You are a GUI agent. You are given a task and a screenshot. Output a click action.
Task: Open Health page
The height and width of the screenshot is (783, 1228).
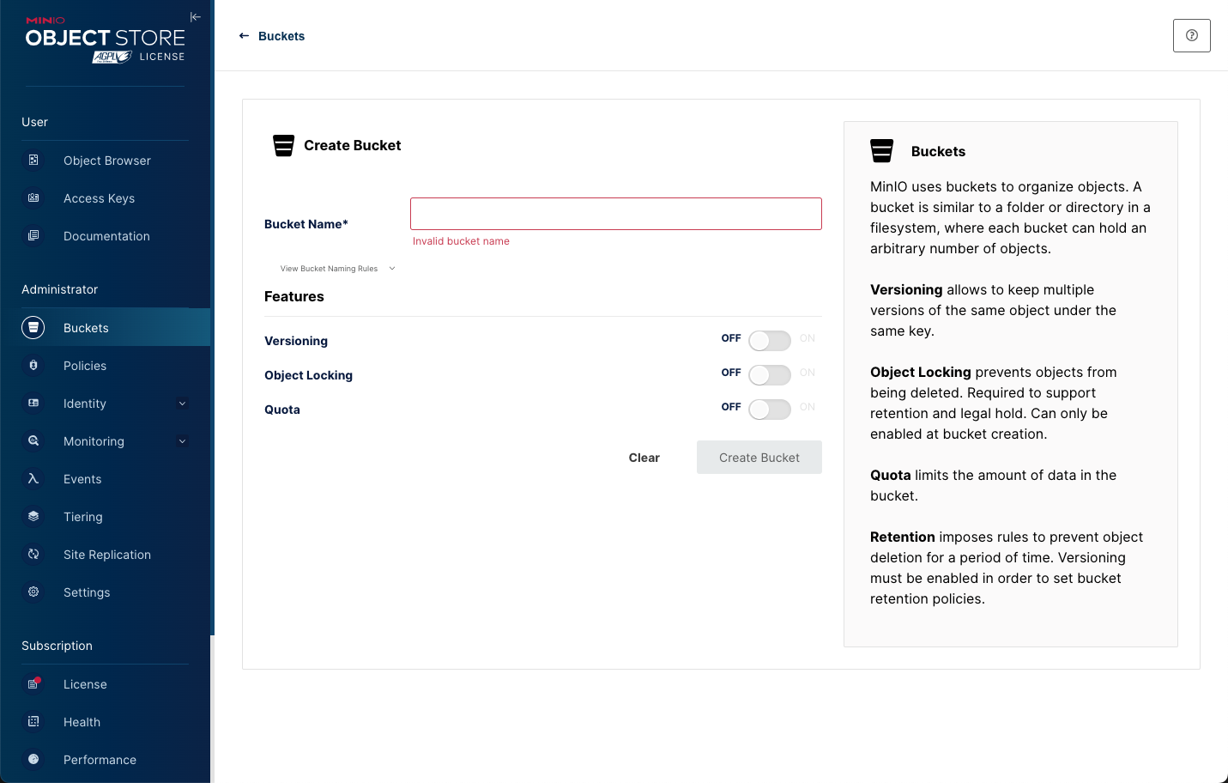[105, 722]
